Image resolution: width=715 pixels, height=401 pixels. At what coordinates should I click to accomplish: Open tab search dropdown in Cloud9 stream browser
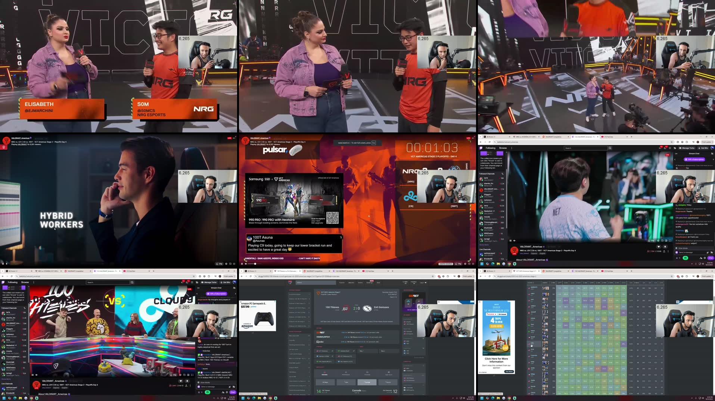click(2, 271)
